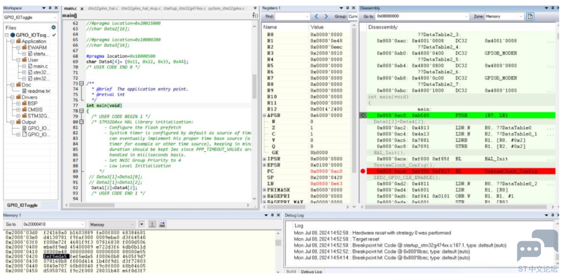Click the Memory 1 fill/find AAA icon
Image resolution: width=563 pixels, height=278 pixels.
(162, 224)
